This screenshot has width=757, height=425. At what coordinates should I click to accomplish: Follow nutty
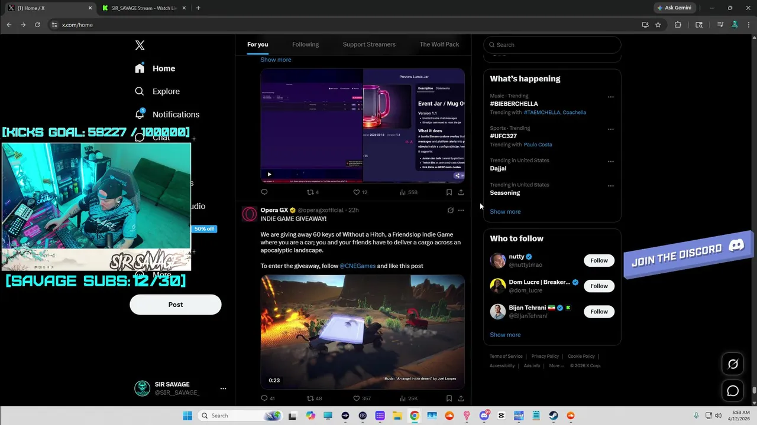click(599, 260)
